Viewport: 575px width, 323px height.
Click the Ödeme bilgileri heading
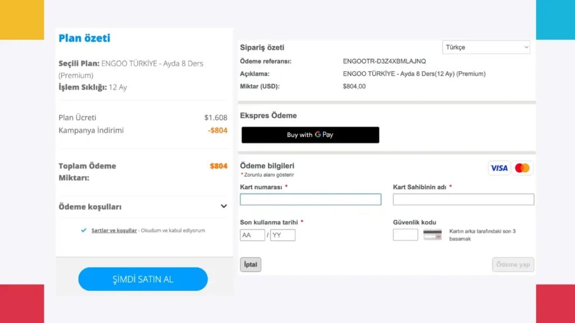tap(267, 166)
